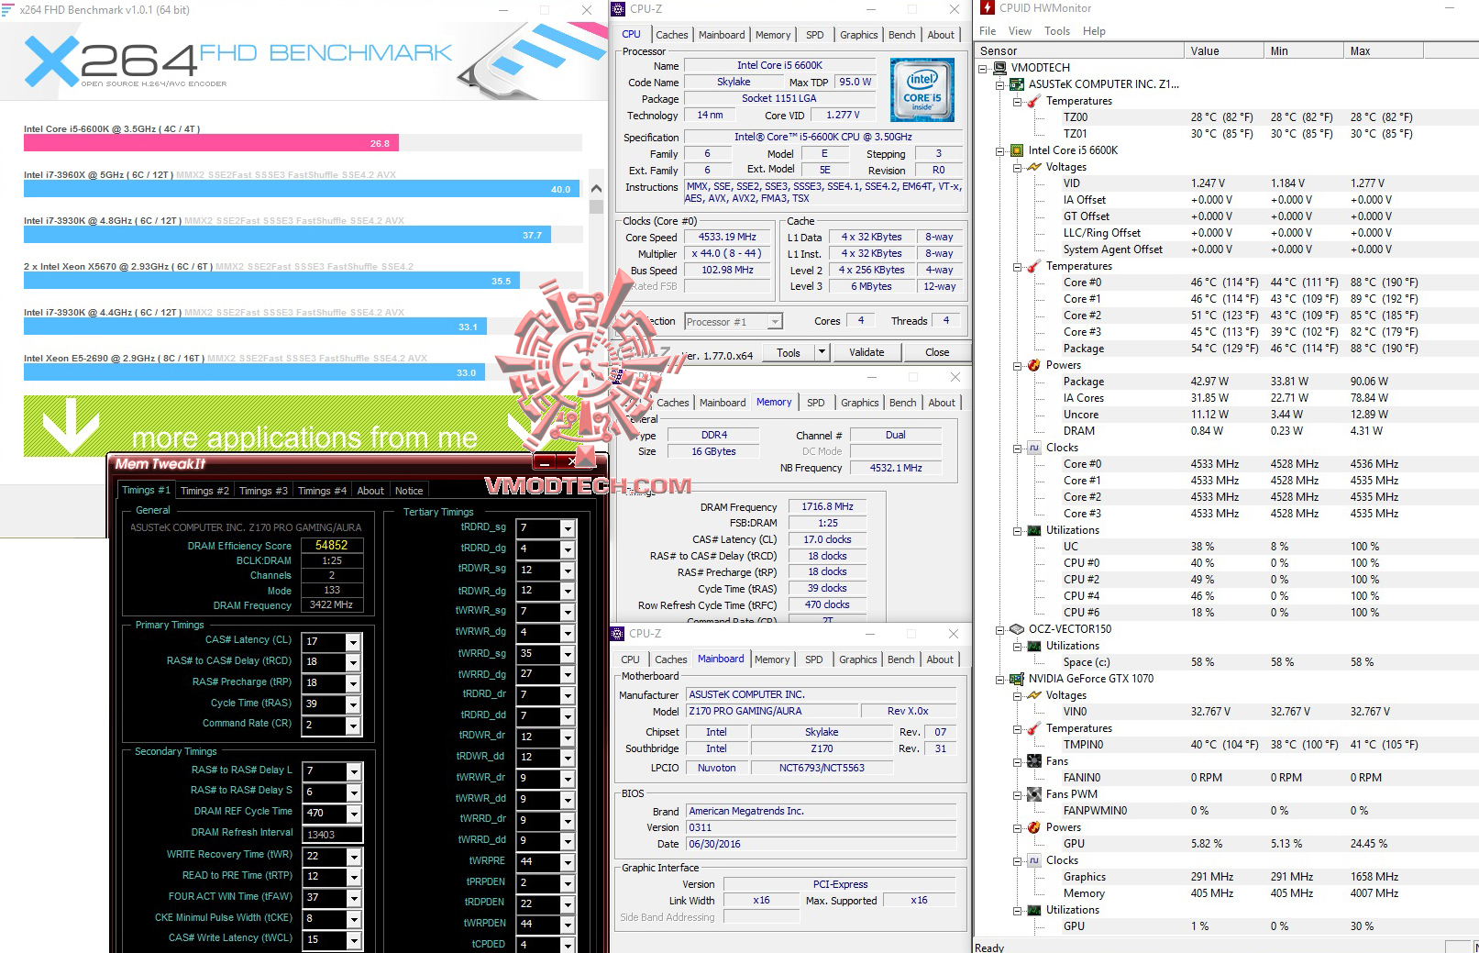Switch to the SPD tab in CPU-Z

(814, 34)
